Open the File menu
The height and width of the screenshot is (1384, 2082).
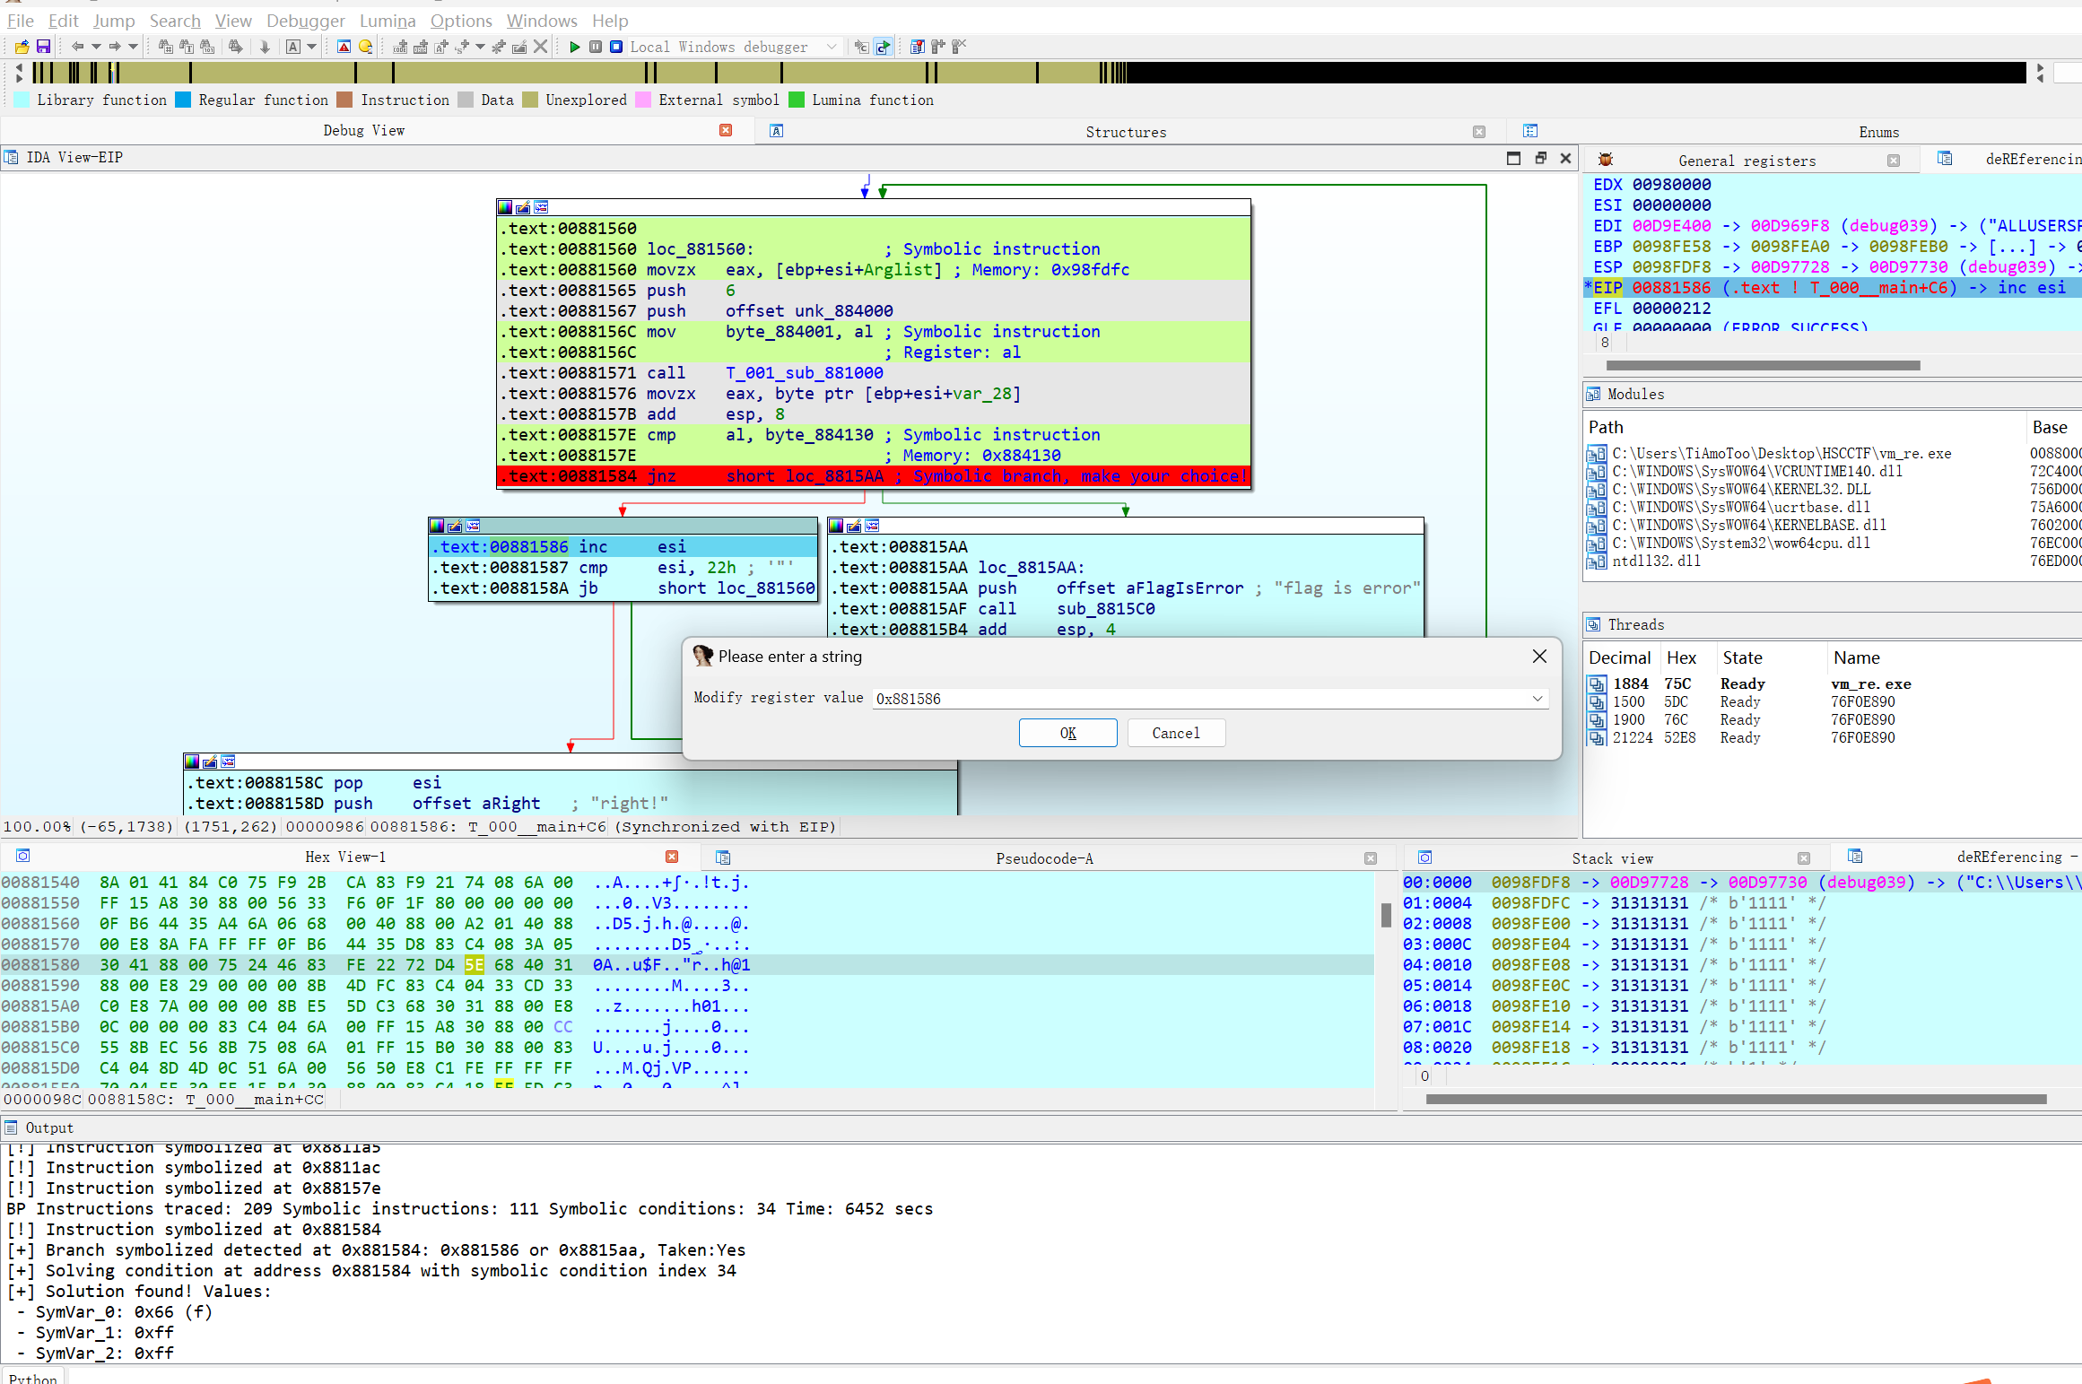(x=21, y=21)
